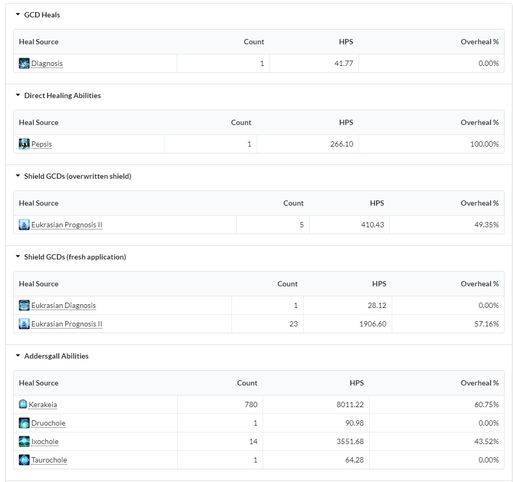Viewport: 513px width, 482px height.
Task: Click the Diagnosis ability icon
Action: tap(24, 63)
